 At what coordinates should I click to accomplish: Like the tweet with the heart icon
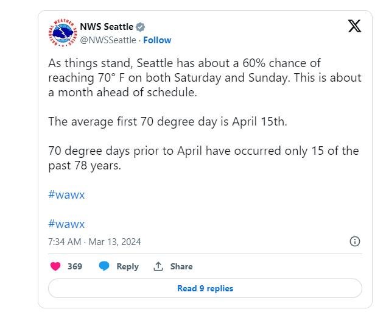55,266
